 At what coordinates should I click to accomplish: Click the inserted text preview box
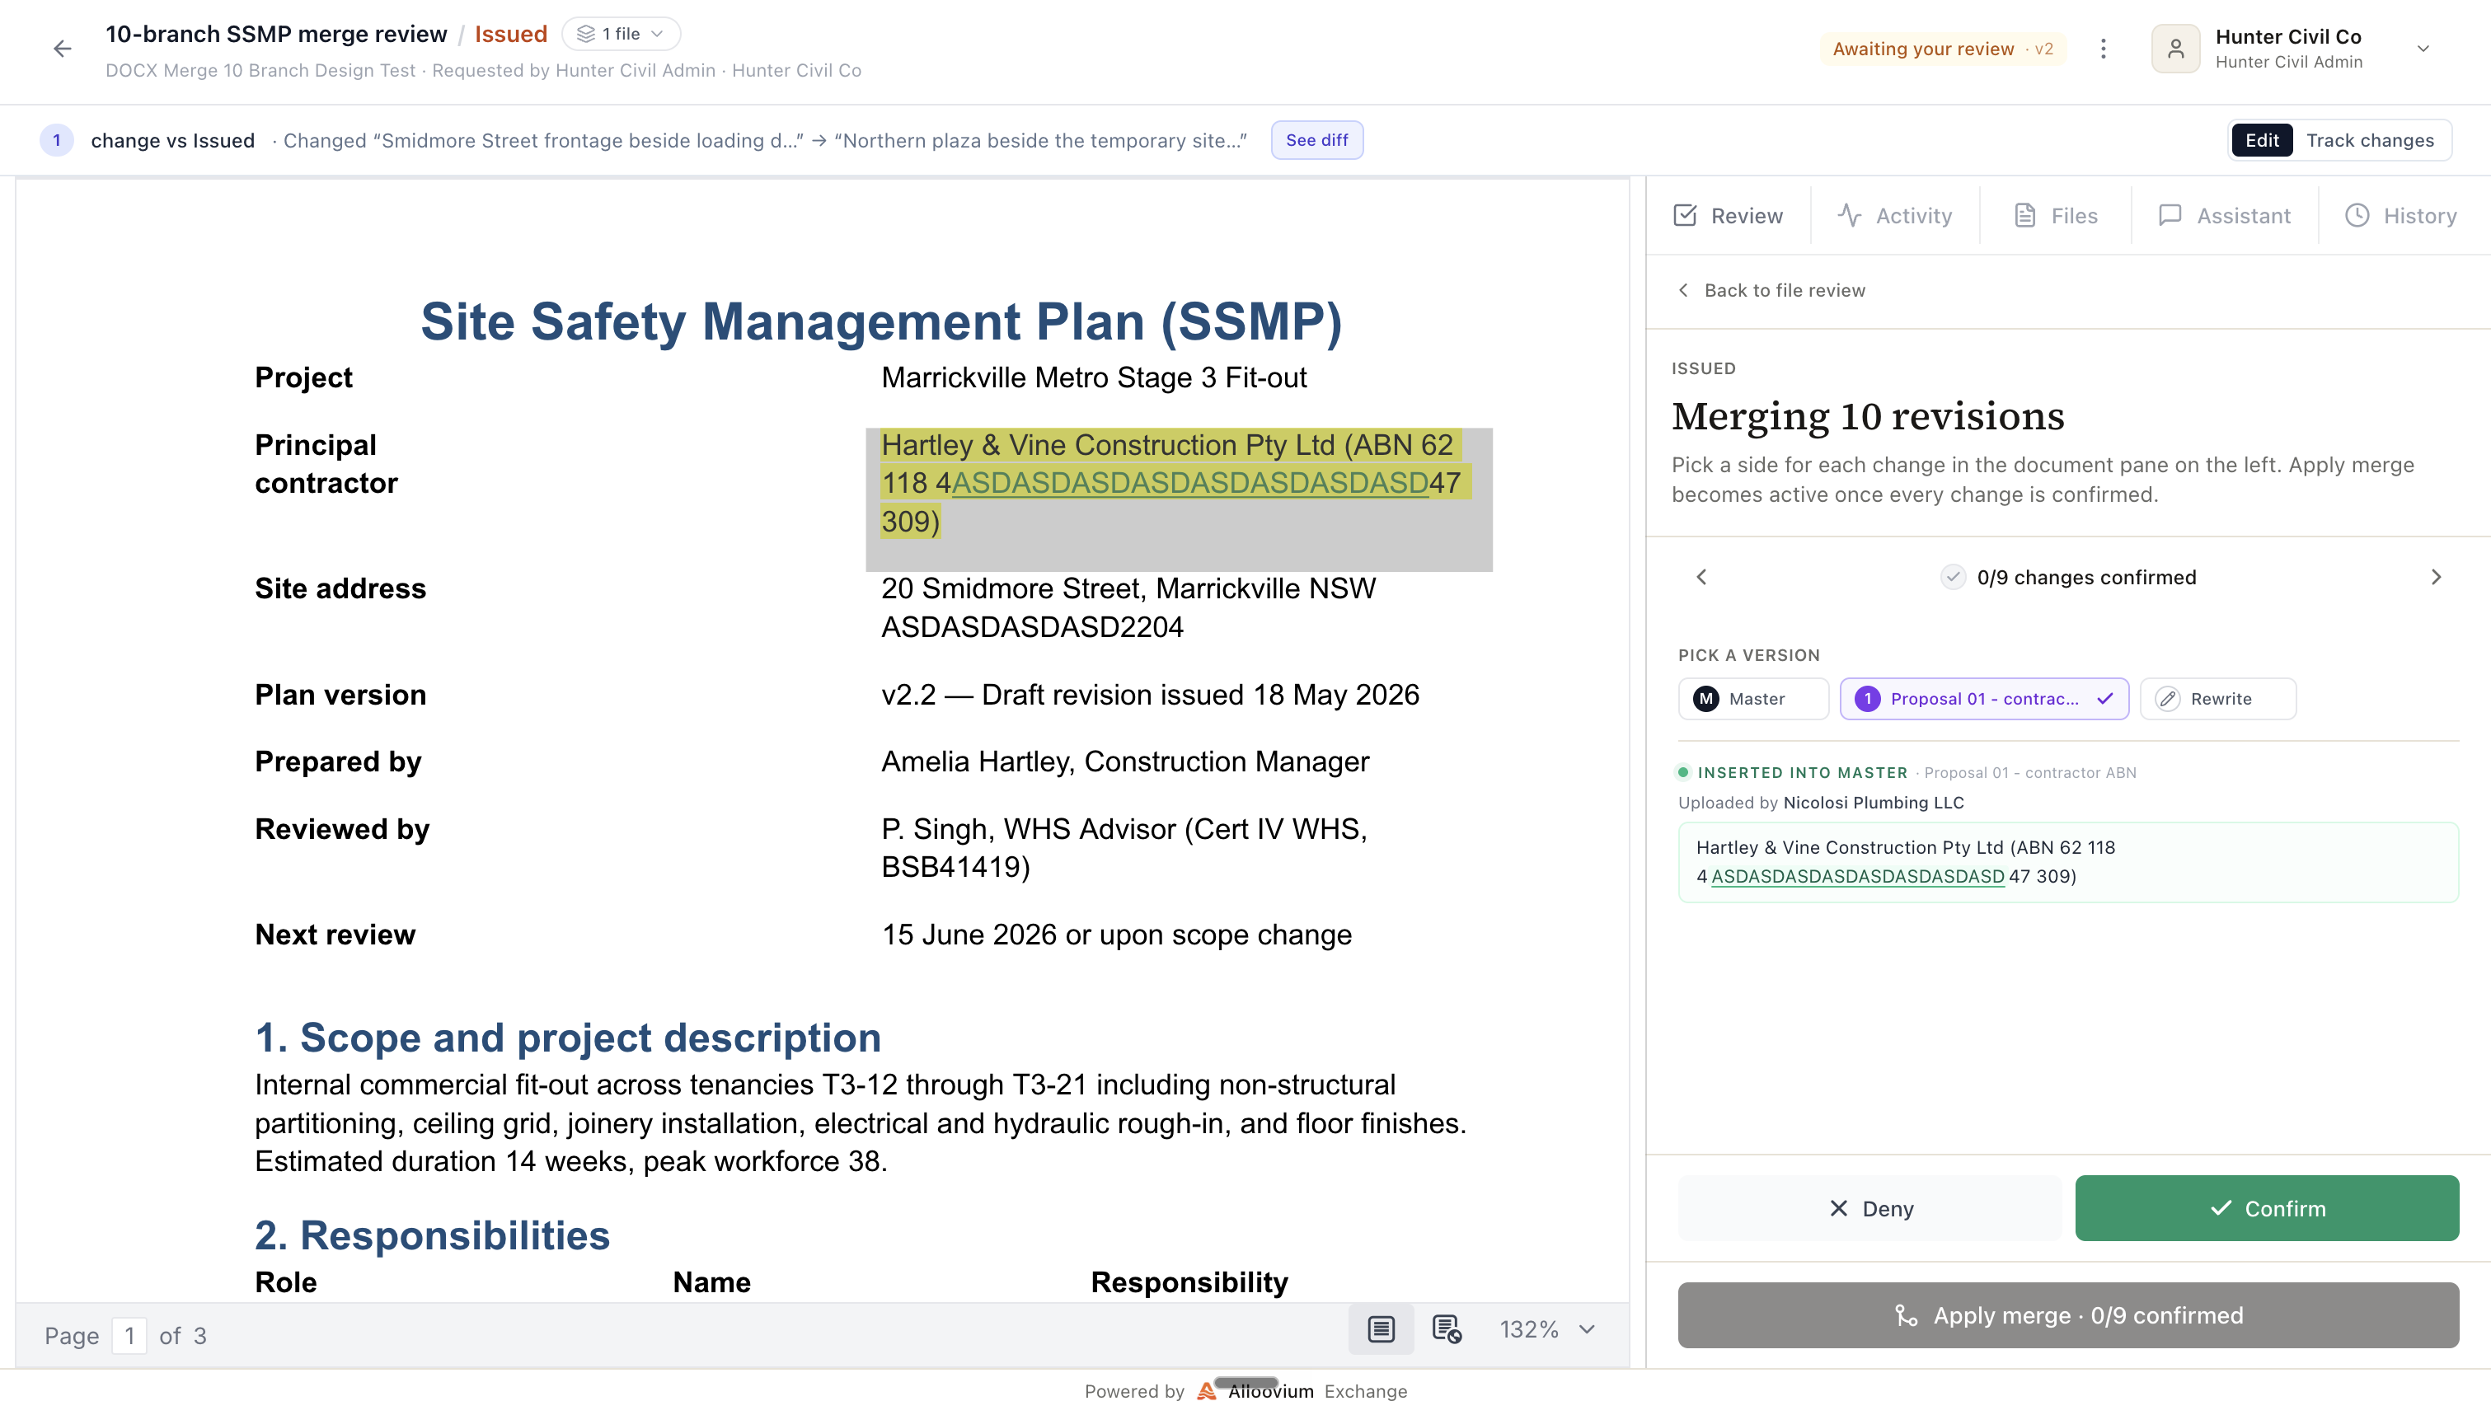(2068, 861)
